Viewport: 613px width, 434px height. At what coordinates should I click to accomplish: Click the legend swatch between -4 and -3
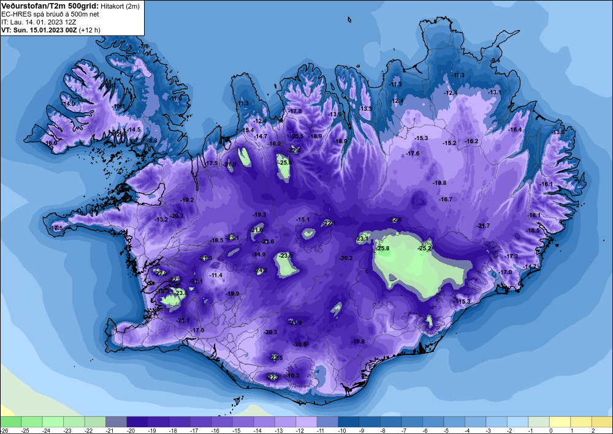click(x=475, y=422)
